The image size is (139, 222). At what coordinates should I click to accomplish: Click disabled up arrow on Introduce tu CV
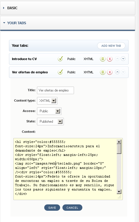117,59
